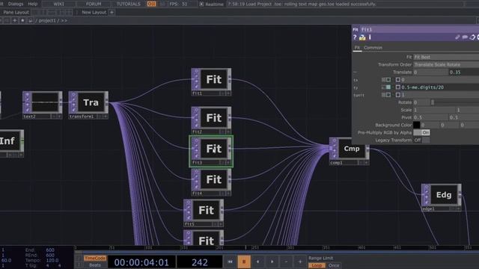Play the timeline in reverse
The height and width of the screenshot is (269, 479).
coord(258,262)
